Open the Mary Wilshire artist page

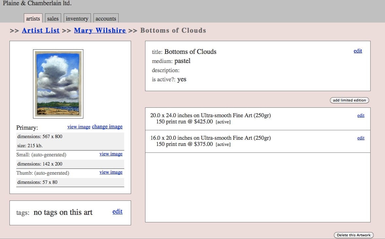(x=100, y=30)
